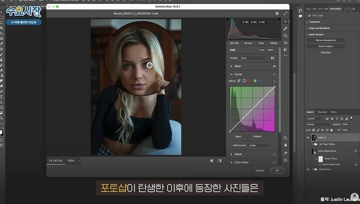Toggle Smart Filters visibility eye

pos(316,159)
